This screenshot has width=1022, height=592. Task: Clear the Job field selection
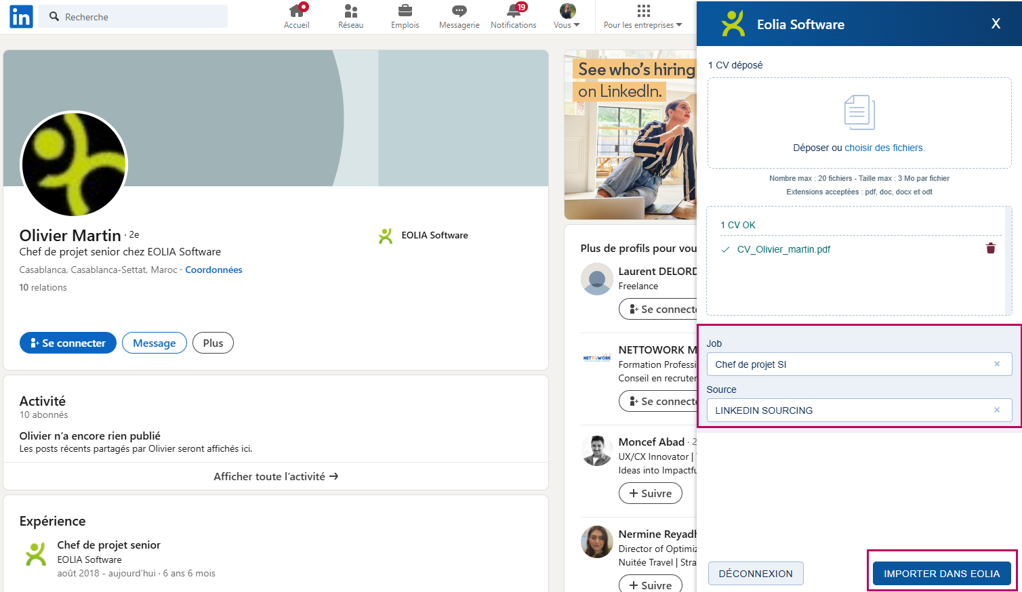pos(996,364)
